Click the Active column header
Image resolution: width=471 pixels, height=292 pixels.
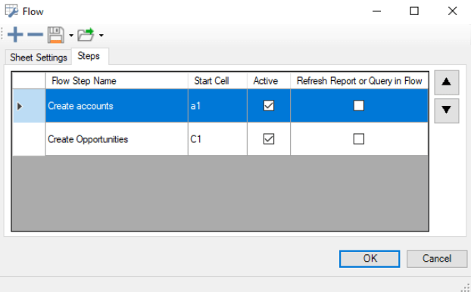coord(269,81)
